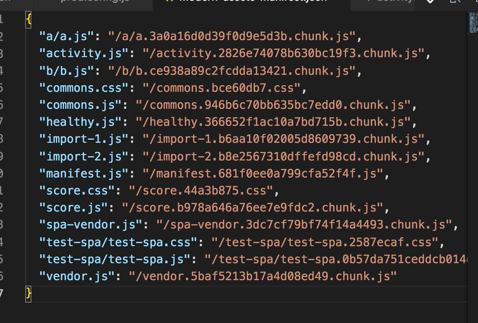Click the "manifest.js" key
This screenshot has height=323, width=478.
(x=84, y=173)
